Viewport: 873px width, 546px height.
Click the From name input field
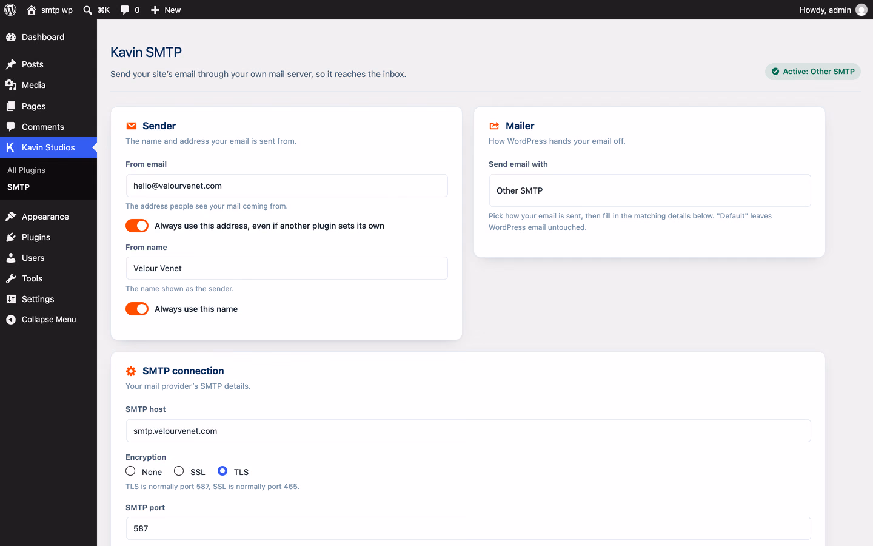click(287, 268)
